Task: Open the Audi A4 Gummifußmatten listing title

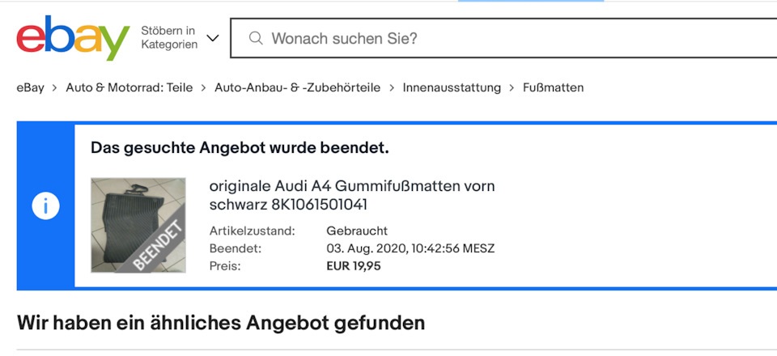Action: point(352,196)
